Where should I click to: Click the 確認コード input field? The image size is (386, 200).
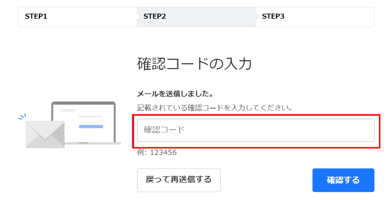pyautogui.click(x=255, y=130)
